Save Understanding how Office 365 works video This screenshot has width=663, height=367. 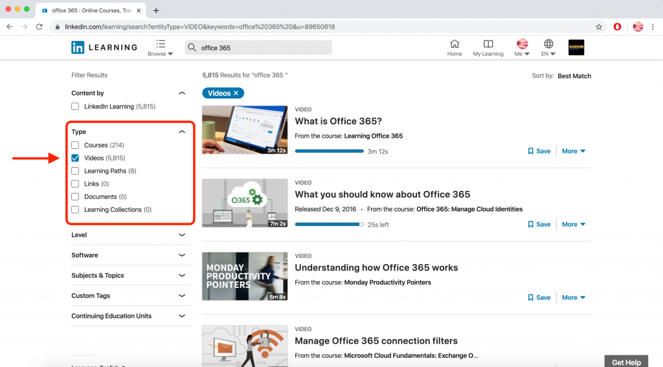pyautogui.click(x=539, y=298)
